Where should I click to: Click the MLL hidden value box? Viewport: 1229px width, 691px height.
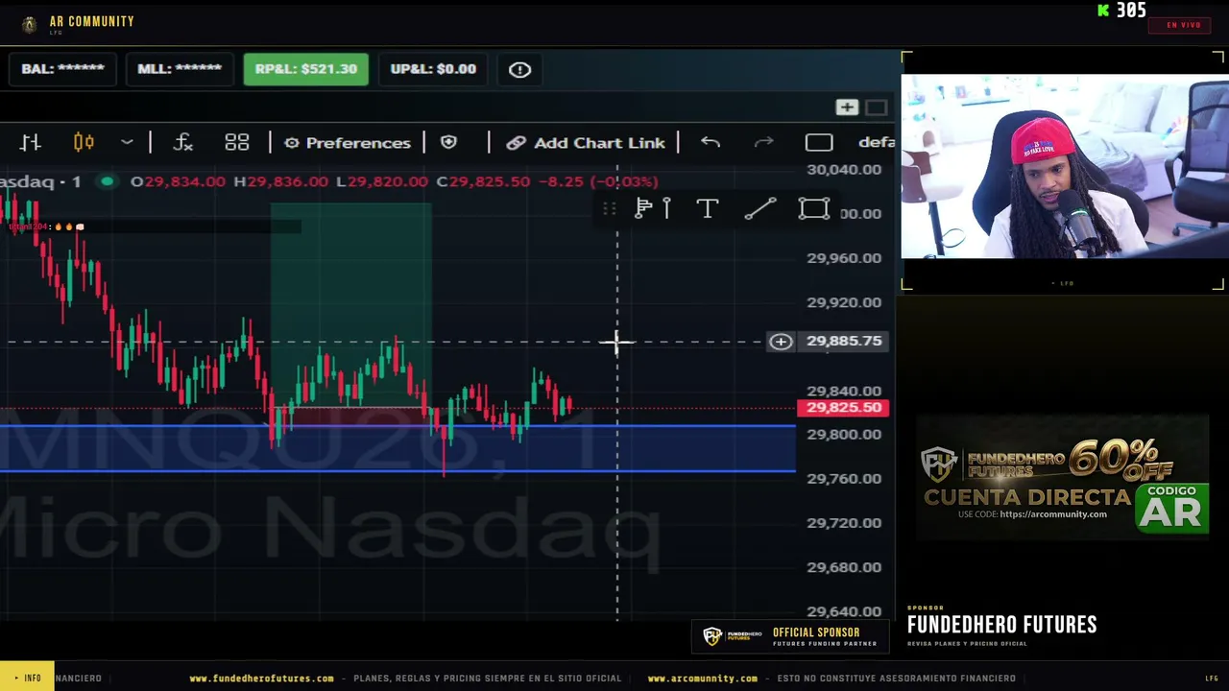180,69
